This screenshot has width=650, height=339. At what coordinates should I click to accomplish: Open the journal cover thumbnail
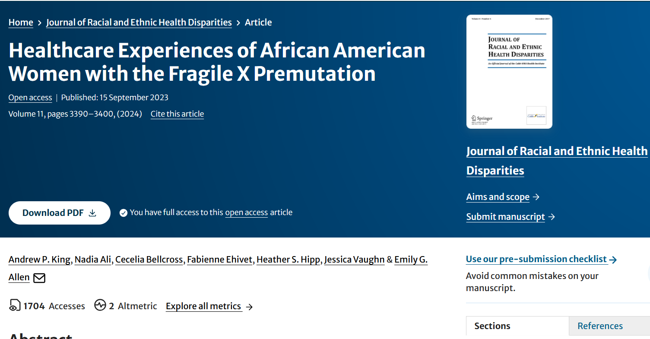click(509, 72)
